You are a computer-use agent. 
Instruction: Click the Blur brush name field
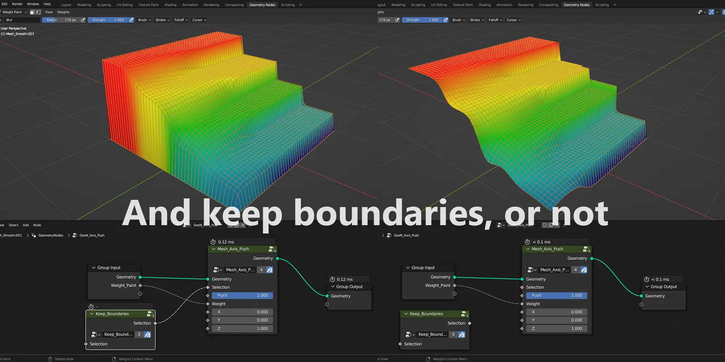coord(21,20)
